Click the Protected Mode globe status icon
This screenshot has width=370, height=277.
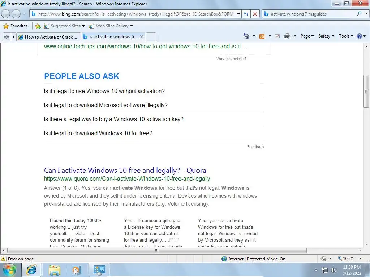pyautogui.click(x=224, y=259)
